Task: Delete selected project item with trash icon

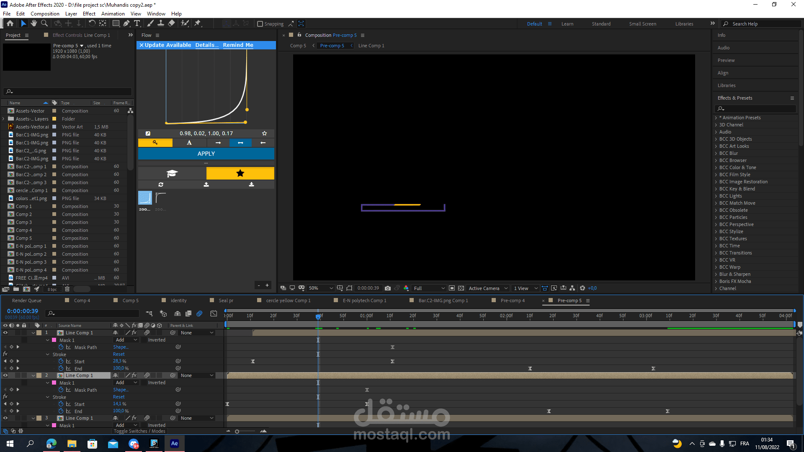Action: pos(67,289)
